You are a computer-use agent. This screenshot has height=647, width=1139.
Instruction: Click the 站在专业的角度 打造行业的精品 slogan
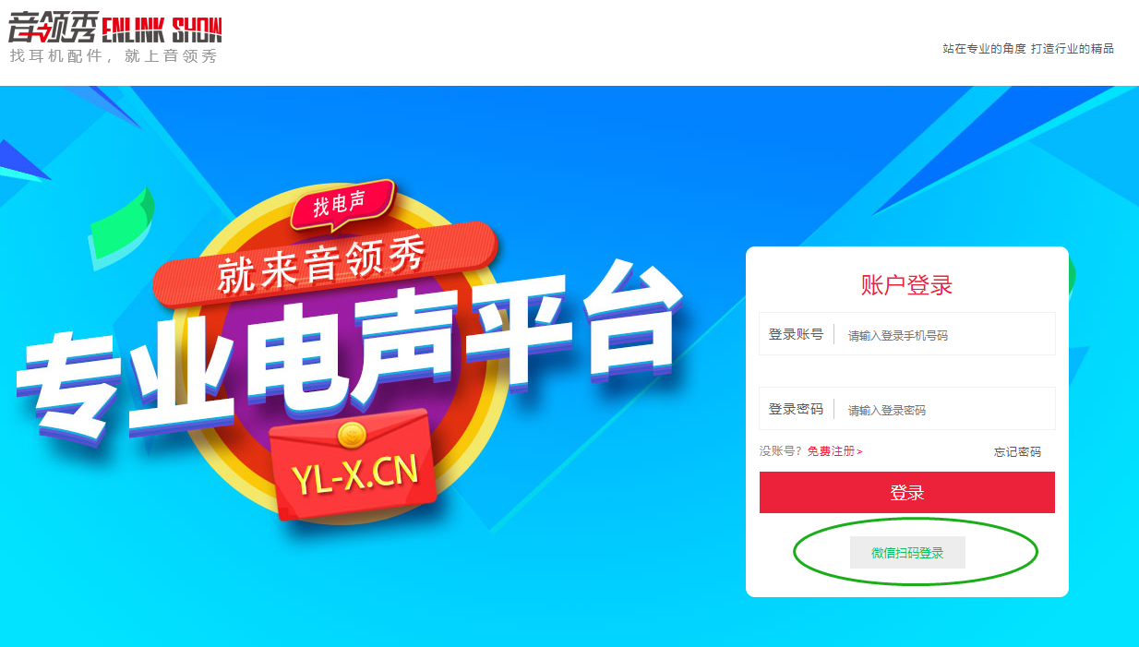pos(1028,49)
